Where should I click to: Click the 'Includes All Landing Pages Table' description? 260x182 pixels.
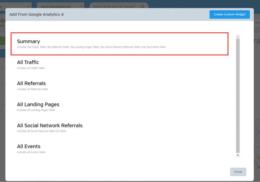coord(36,110)
